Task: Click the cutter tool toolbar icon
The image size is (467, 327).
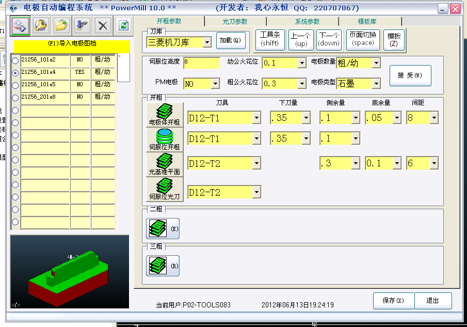Action: (x=82, y=26)
